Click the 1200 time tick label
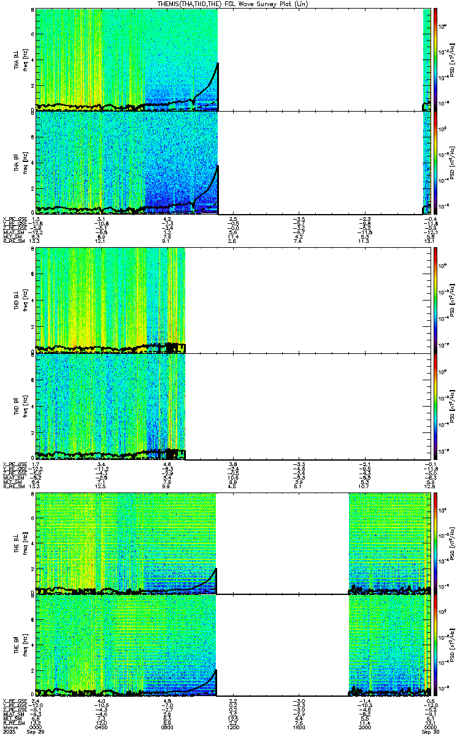This screenshot has height=736, width=460. 233,727
